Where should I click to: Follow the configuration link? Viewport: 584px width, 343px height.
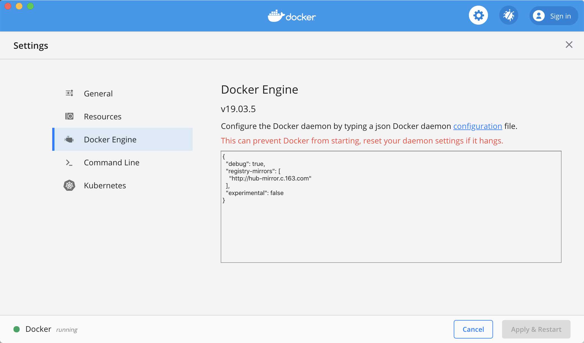[478, 126]
